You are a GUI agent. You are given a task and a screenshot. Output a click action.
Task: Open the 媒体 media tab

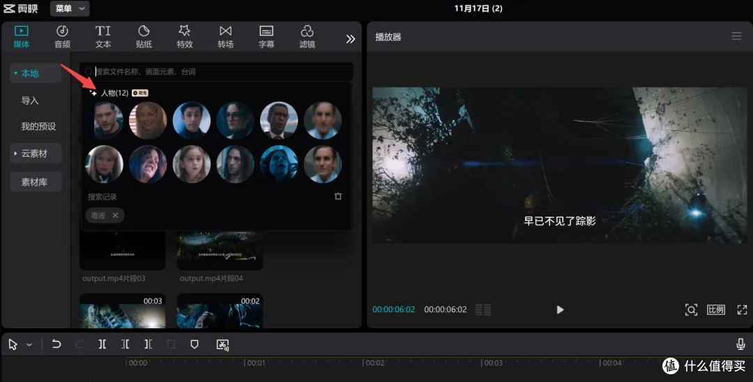point(21,37)
